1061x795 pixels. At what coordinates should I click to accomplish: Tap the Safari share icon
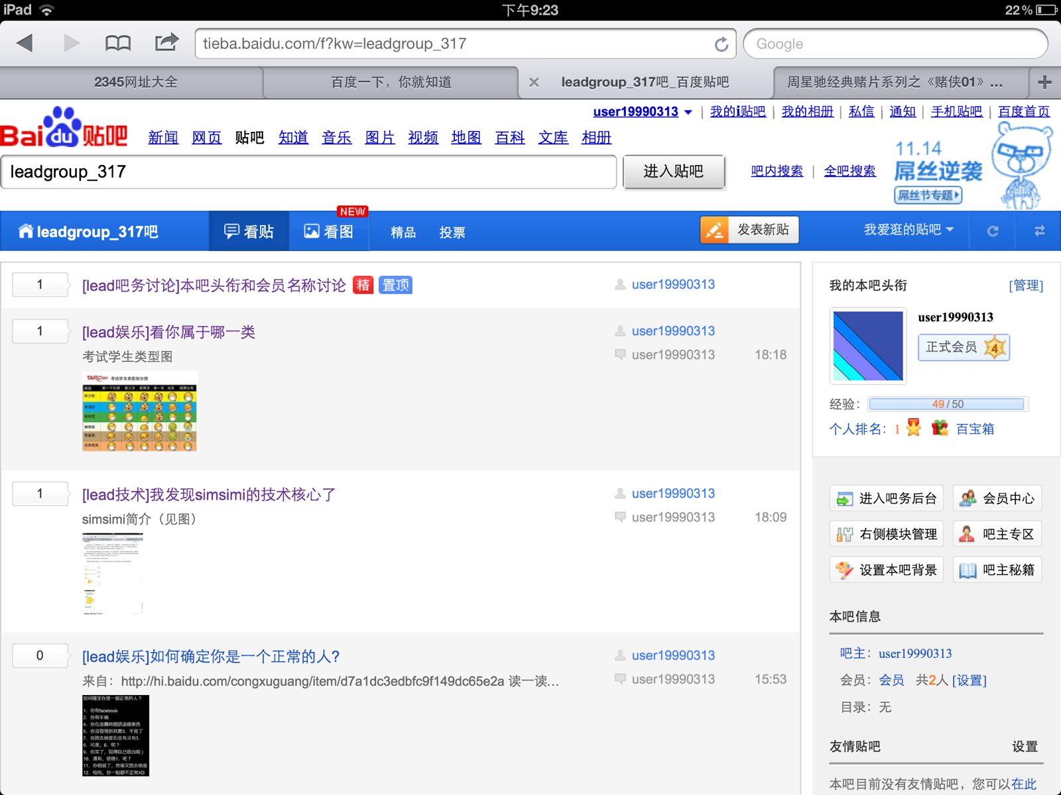click(166, 42)
